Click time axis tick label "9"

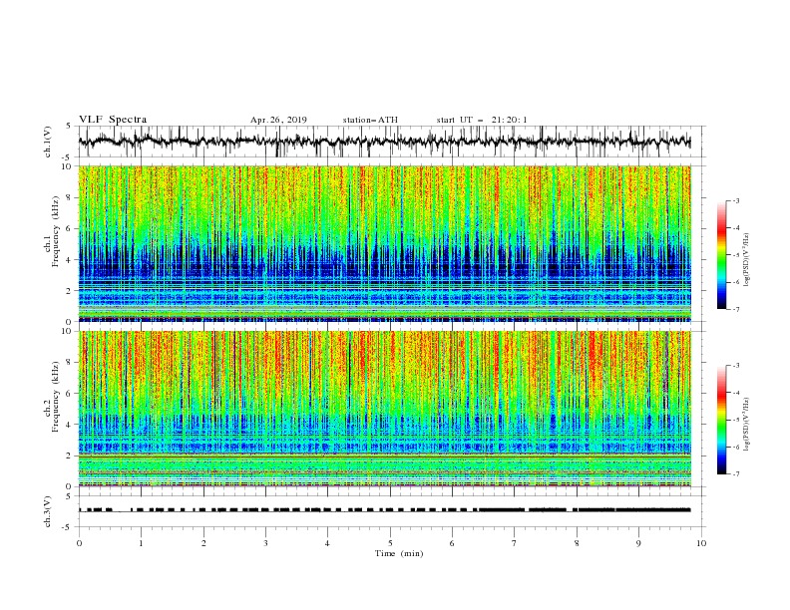click(x=638, y=543)
